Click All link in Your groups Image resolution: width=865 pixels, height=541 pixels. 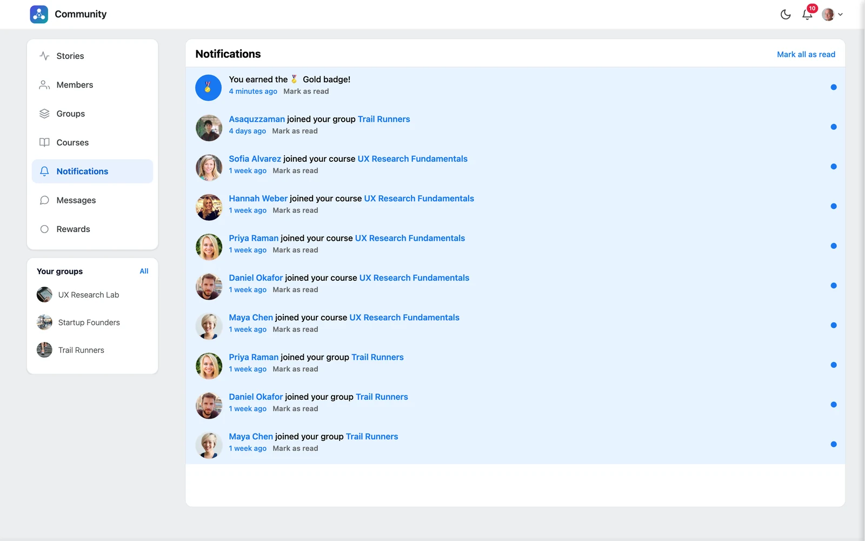tap(144, 271)
